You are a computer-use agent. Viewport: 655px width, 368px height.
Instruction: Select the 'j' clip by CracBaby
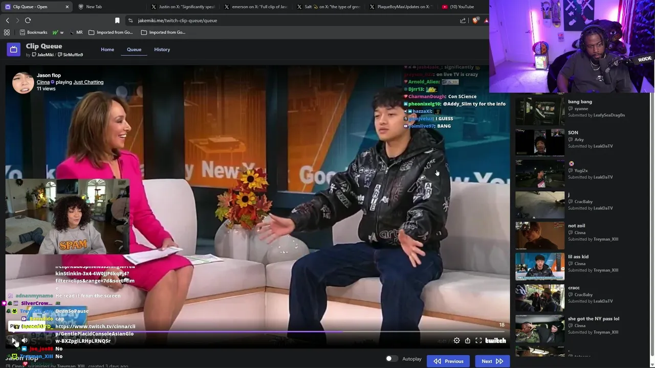pyautogui.click(x=540, y=204)
